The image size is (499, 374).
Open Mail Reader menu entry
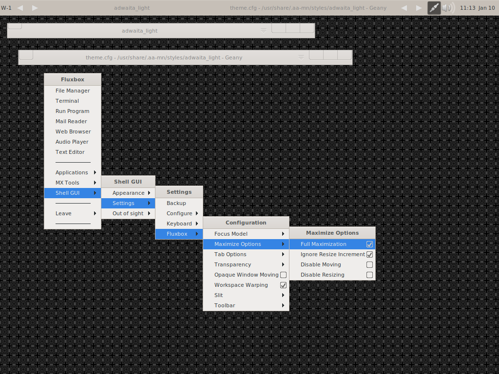pos(73,121)
